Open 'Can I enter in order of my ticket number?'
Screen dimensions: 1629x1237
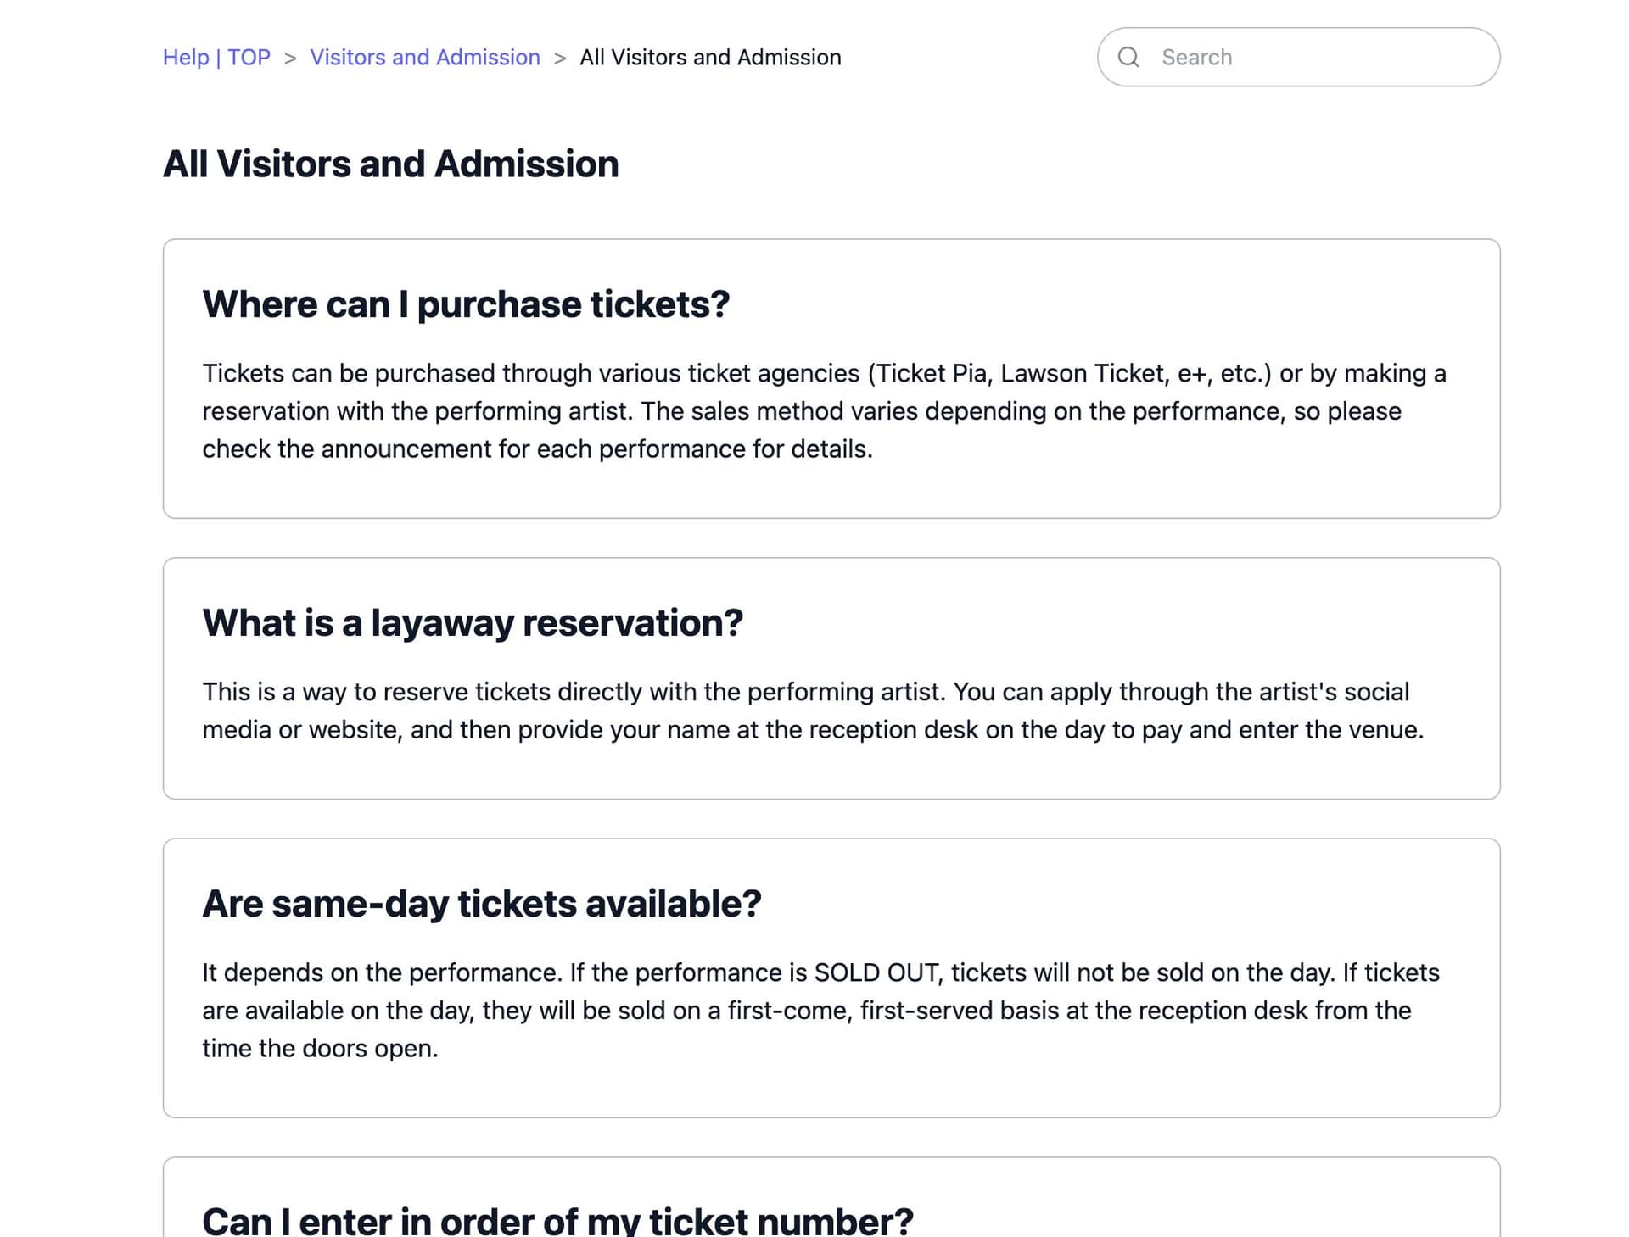point(557,1221)
